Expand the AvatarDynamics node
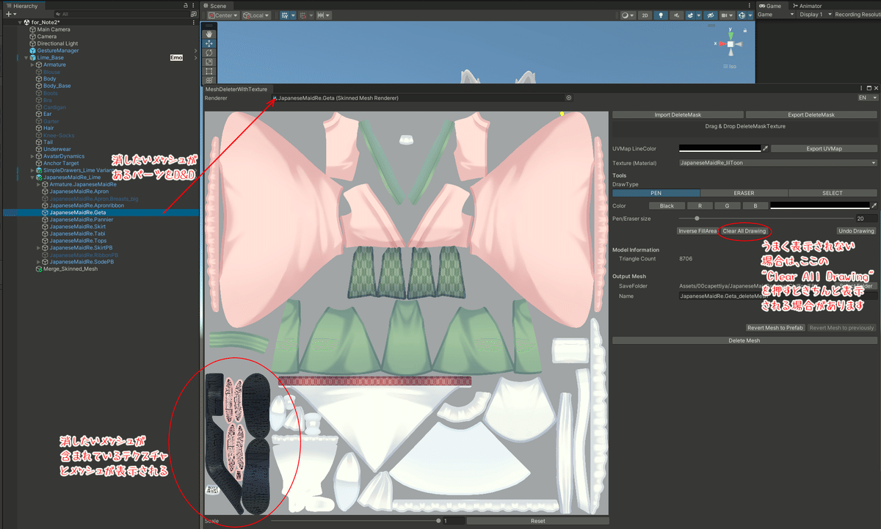 click(x=32, y=156)
